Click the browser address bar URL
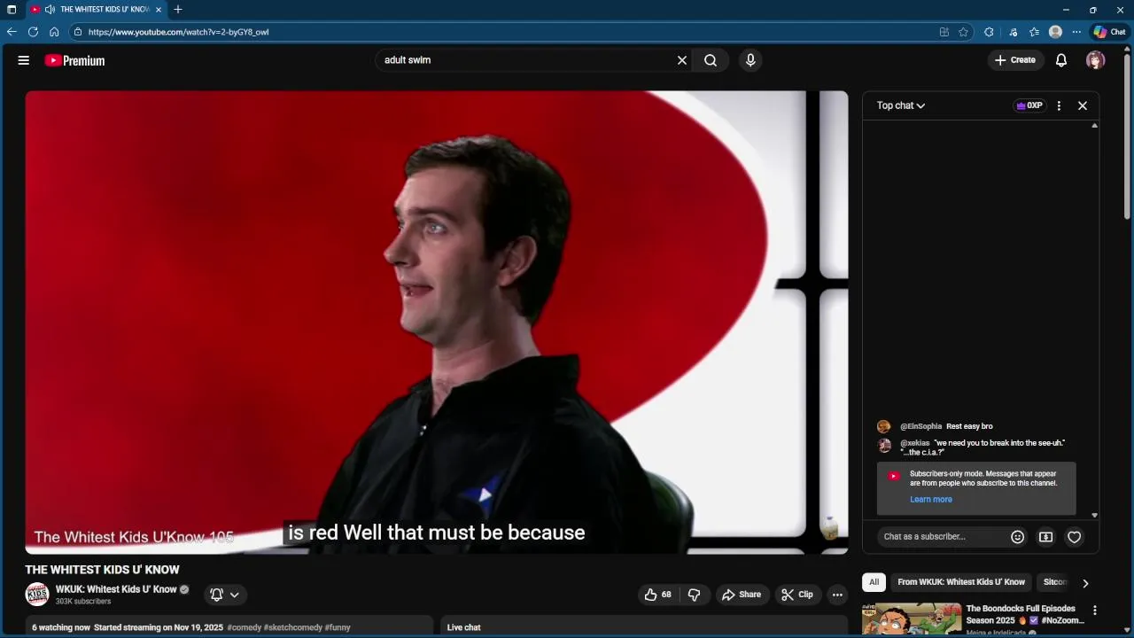 tap(178, 32)
